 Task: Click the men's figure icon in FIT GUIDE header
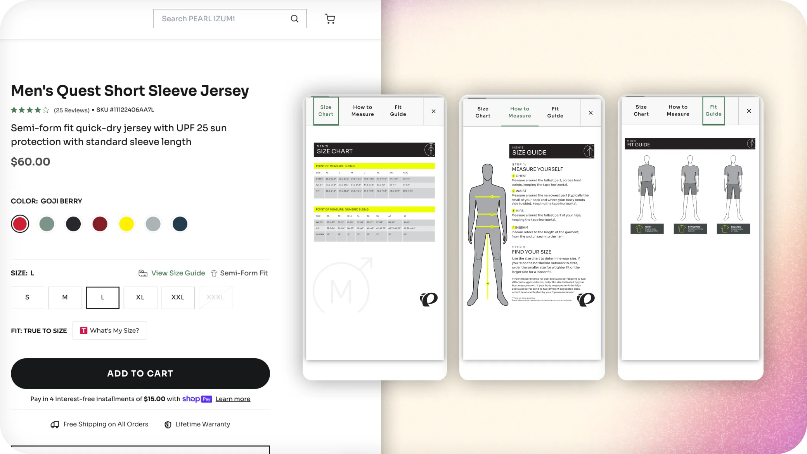[x=752, y=144]
